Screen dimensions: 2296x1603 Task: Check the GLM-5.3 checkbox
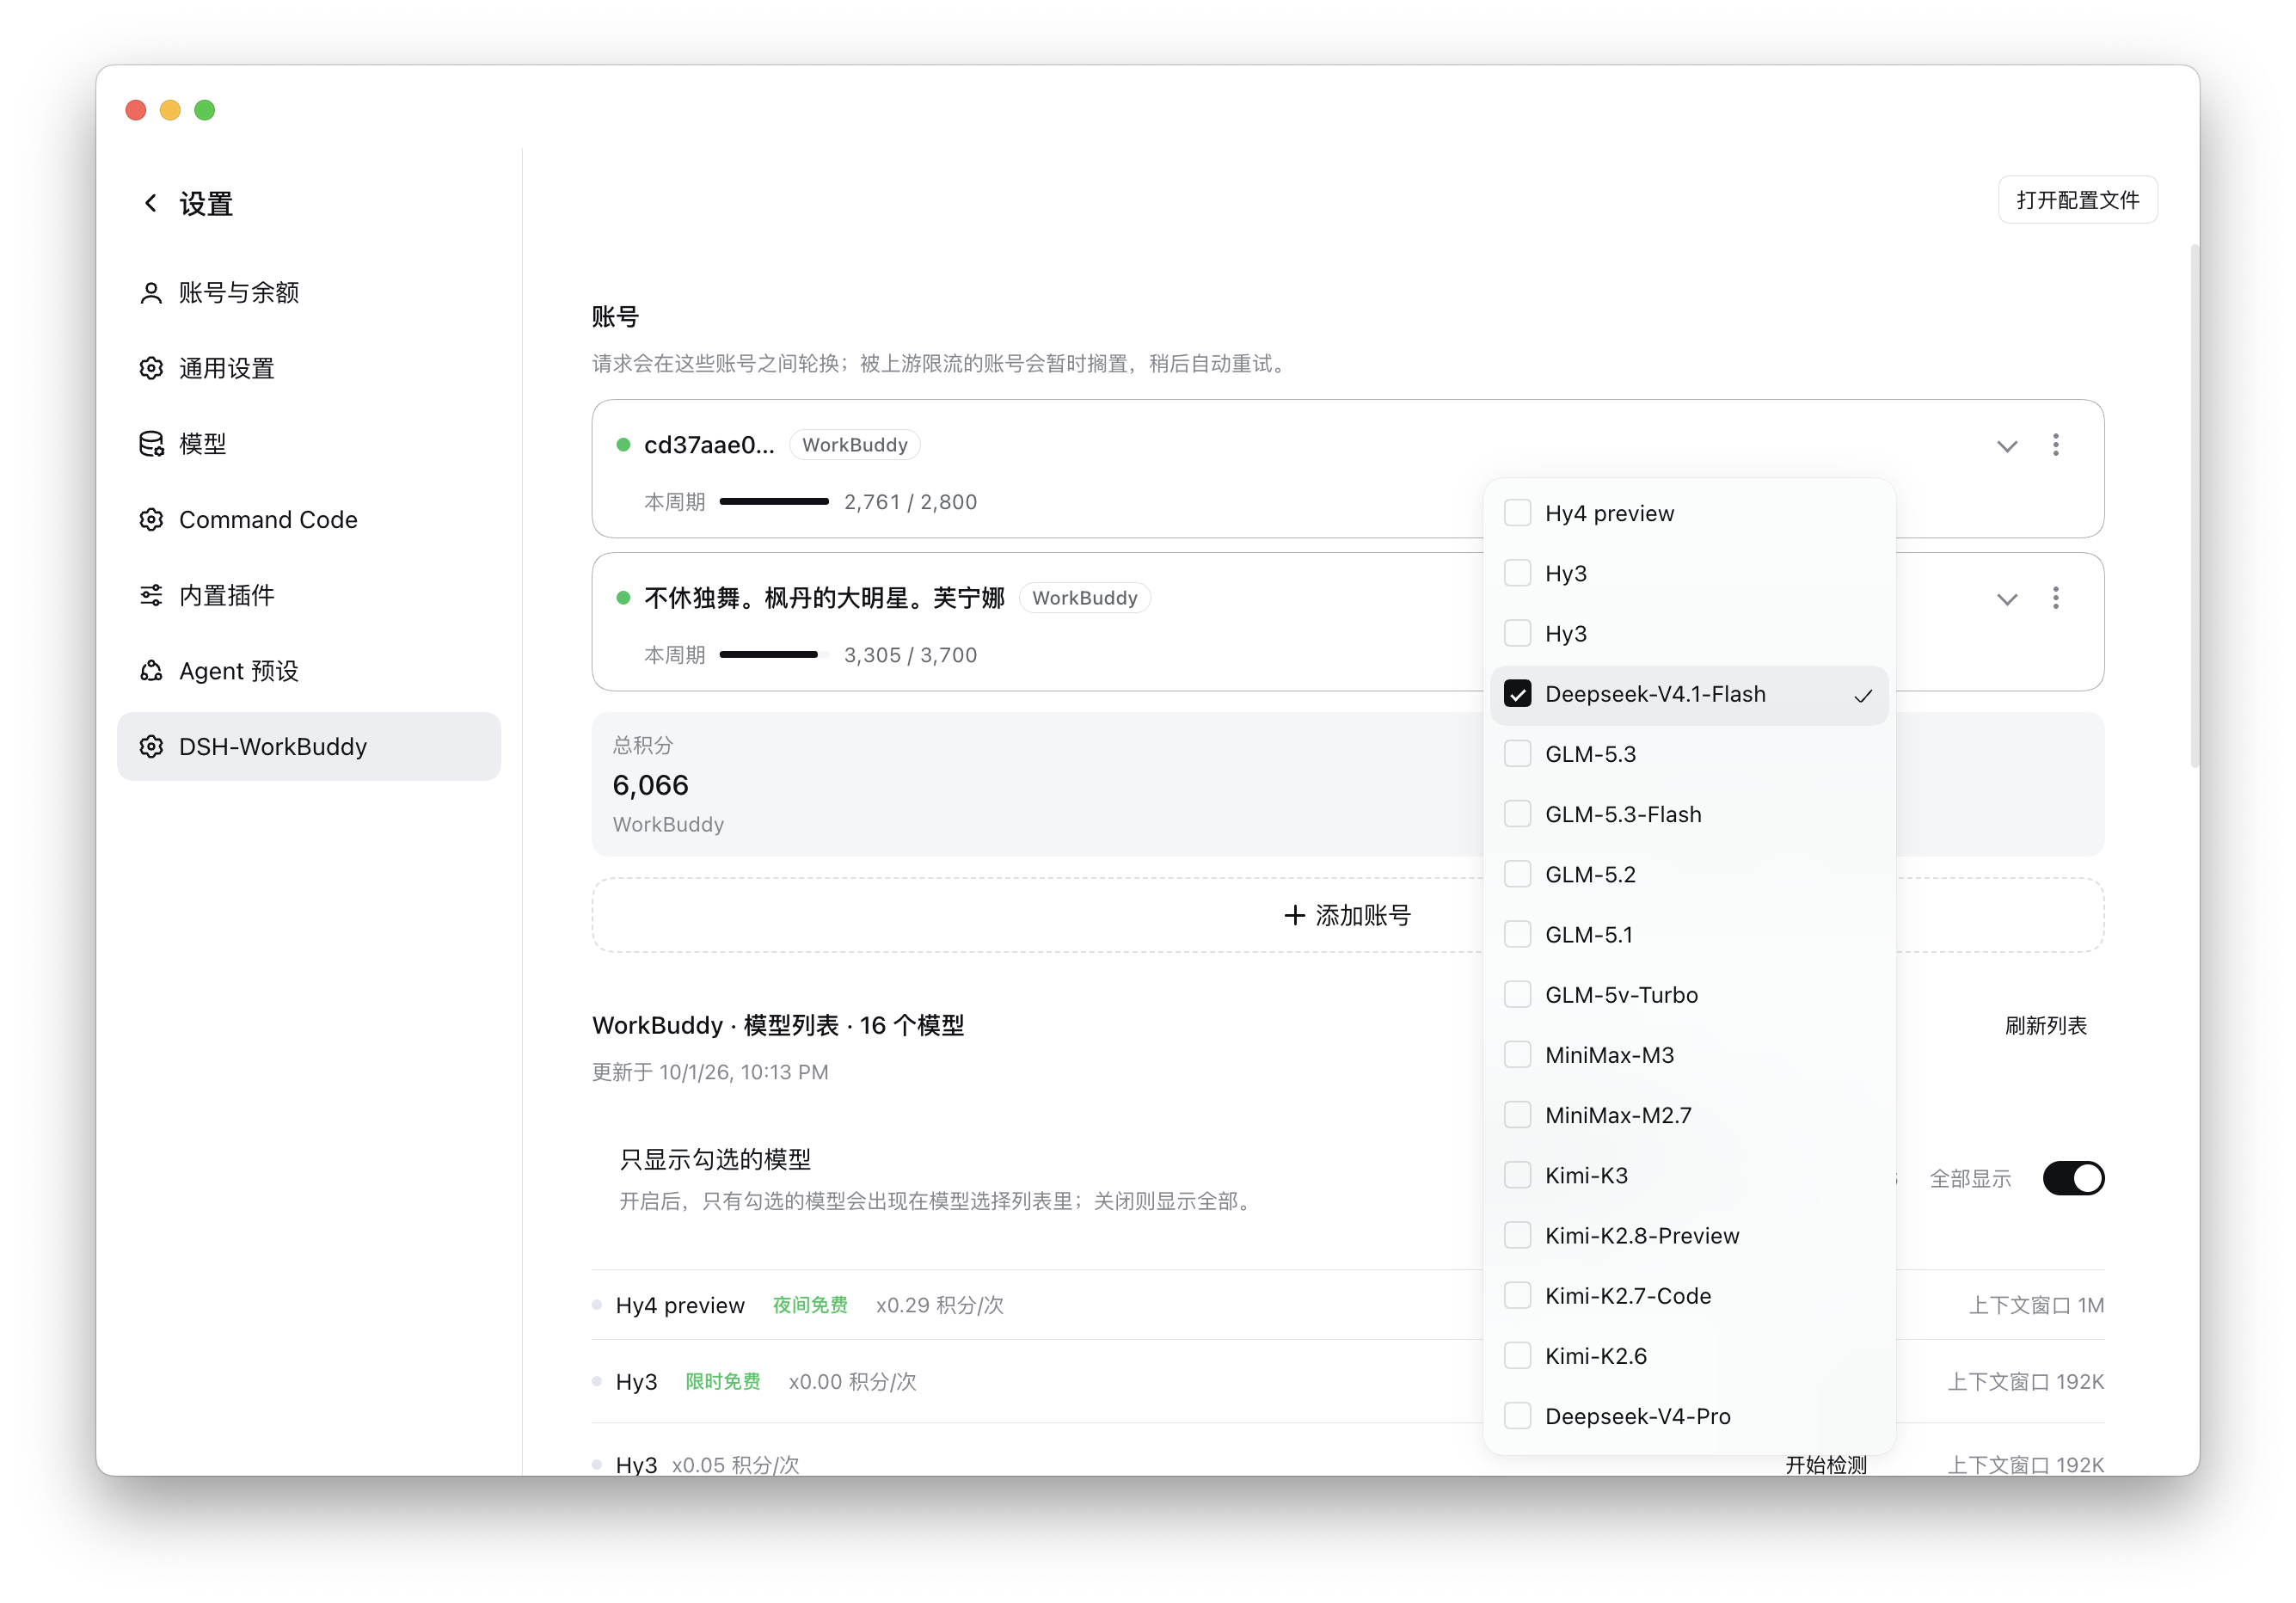[x=1517, y=754]
